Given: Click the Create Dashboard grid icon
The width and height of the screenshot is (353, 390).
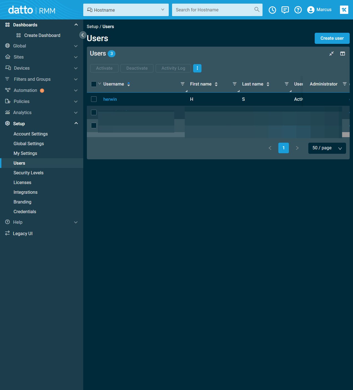Looking at the screenshot, I should pyautogui.click(x=19, y=35).
